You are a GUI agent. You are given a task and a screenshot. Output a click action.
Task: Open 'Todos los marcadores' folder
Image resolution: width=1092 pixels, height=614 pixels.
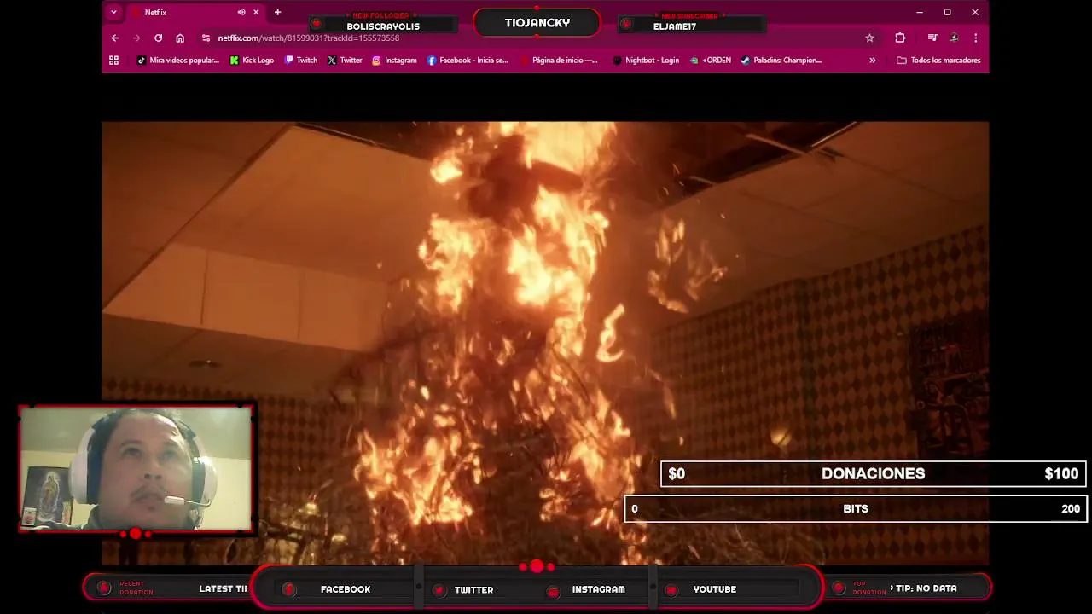(938, 61)
